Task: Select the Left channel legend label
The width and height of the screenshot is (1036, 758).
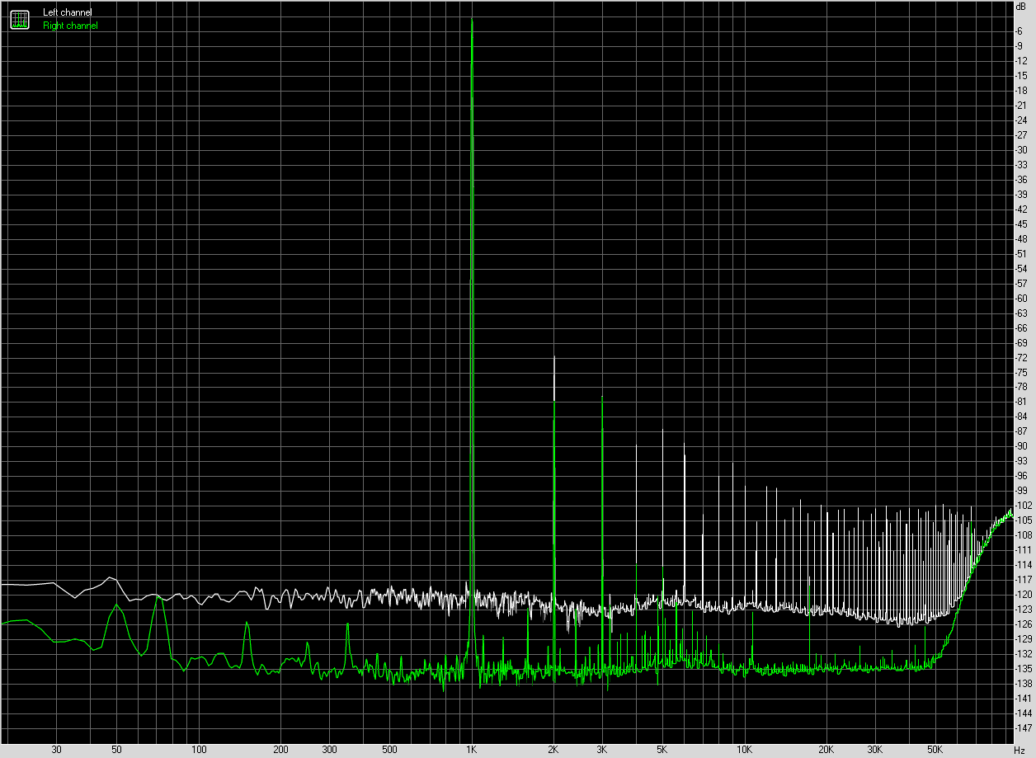Action: (x=68, y=12)
